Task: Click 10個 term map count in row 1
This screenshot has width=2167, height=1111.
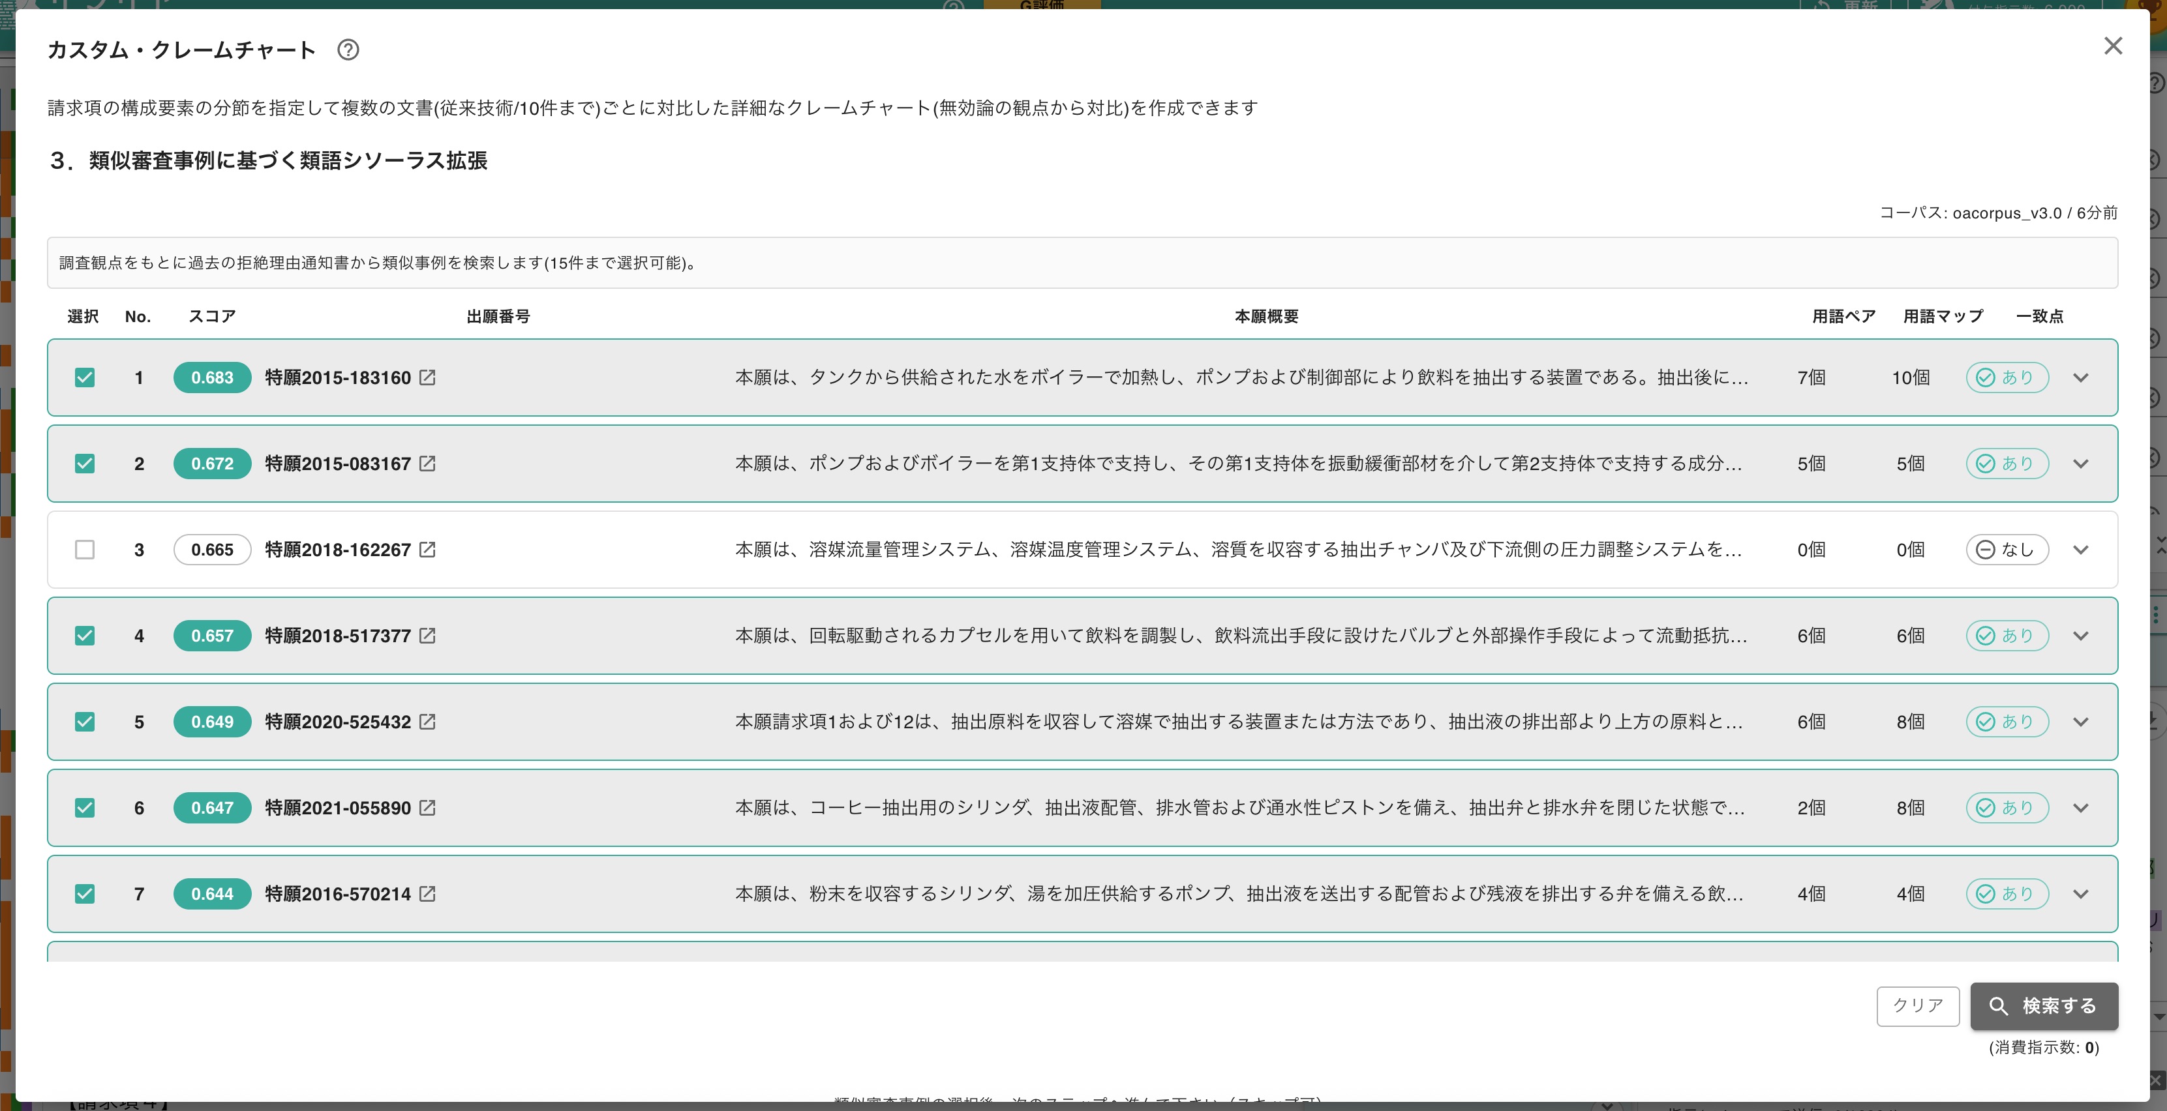Action: [x=1911, y=378]
